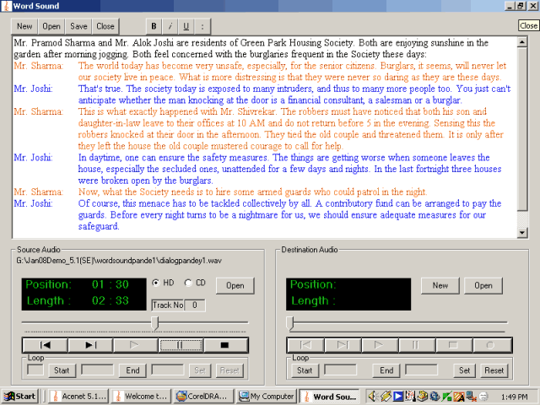Toggle underline text formatting
This screenshot has width=540, height=405.
coord(185,26)
